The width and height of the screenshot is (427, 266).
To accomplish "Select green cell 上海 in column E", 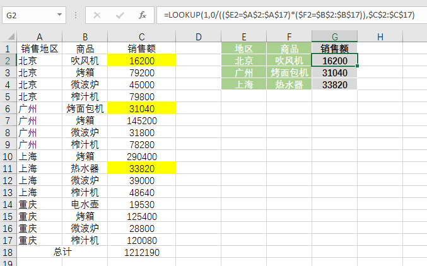I will point(243,84).
